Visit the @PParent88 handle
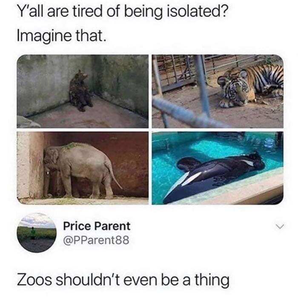The height and width of the screenshot is (298, 298). coord(96,240)
